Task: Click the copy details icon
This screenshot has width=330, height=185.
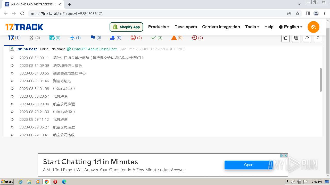Action: click(296, 38)
